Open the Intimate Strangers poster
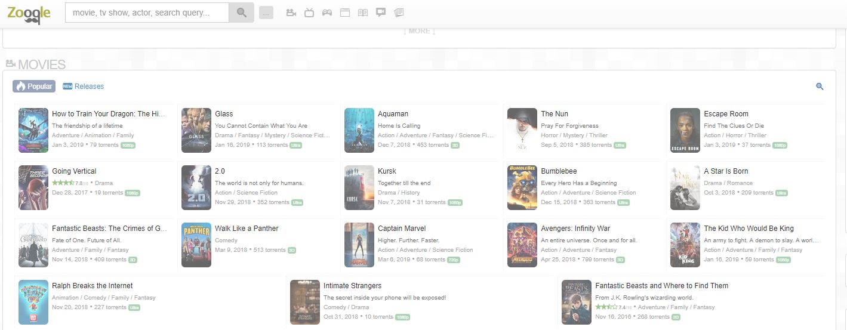The height and width of the screenshot is (330, 847). 305,303
